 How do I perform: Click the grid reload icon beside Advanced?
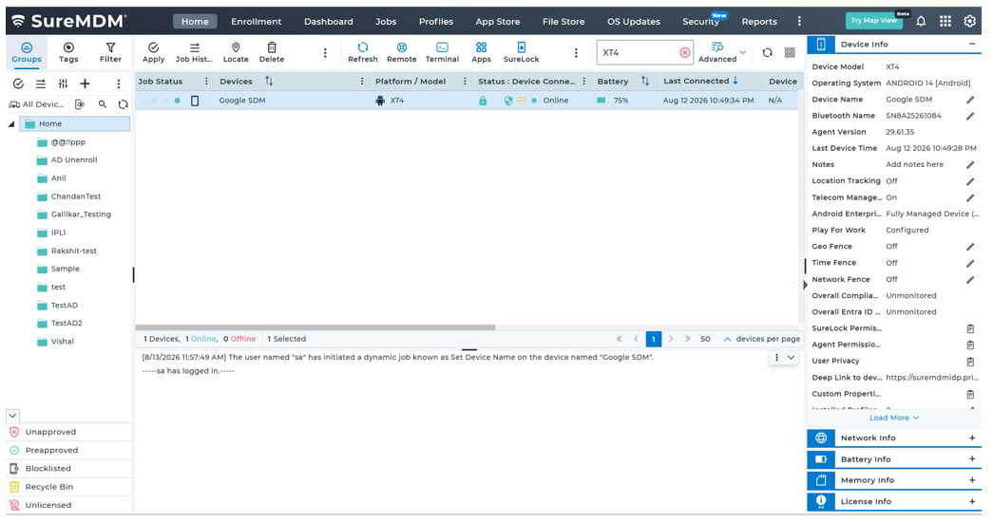coord(768,52)
